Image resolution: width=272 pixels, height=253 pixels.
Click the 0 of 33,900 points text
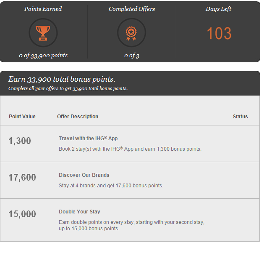(43, 55)
